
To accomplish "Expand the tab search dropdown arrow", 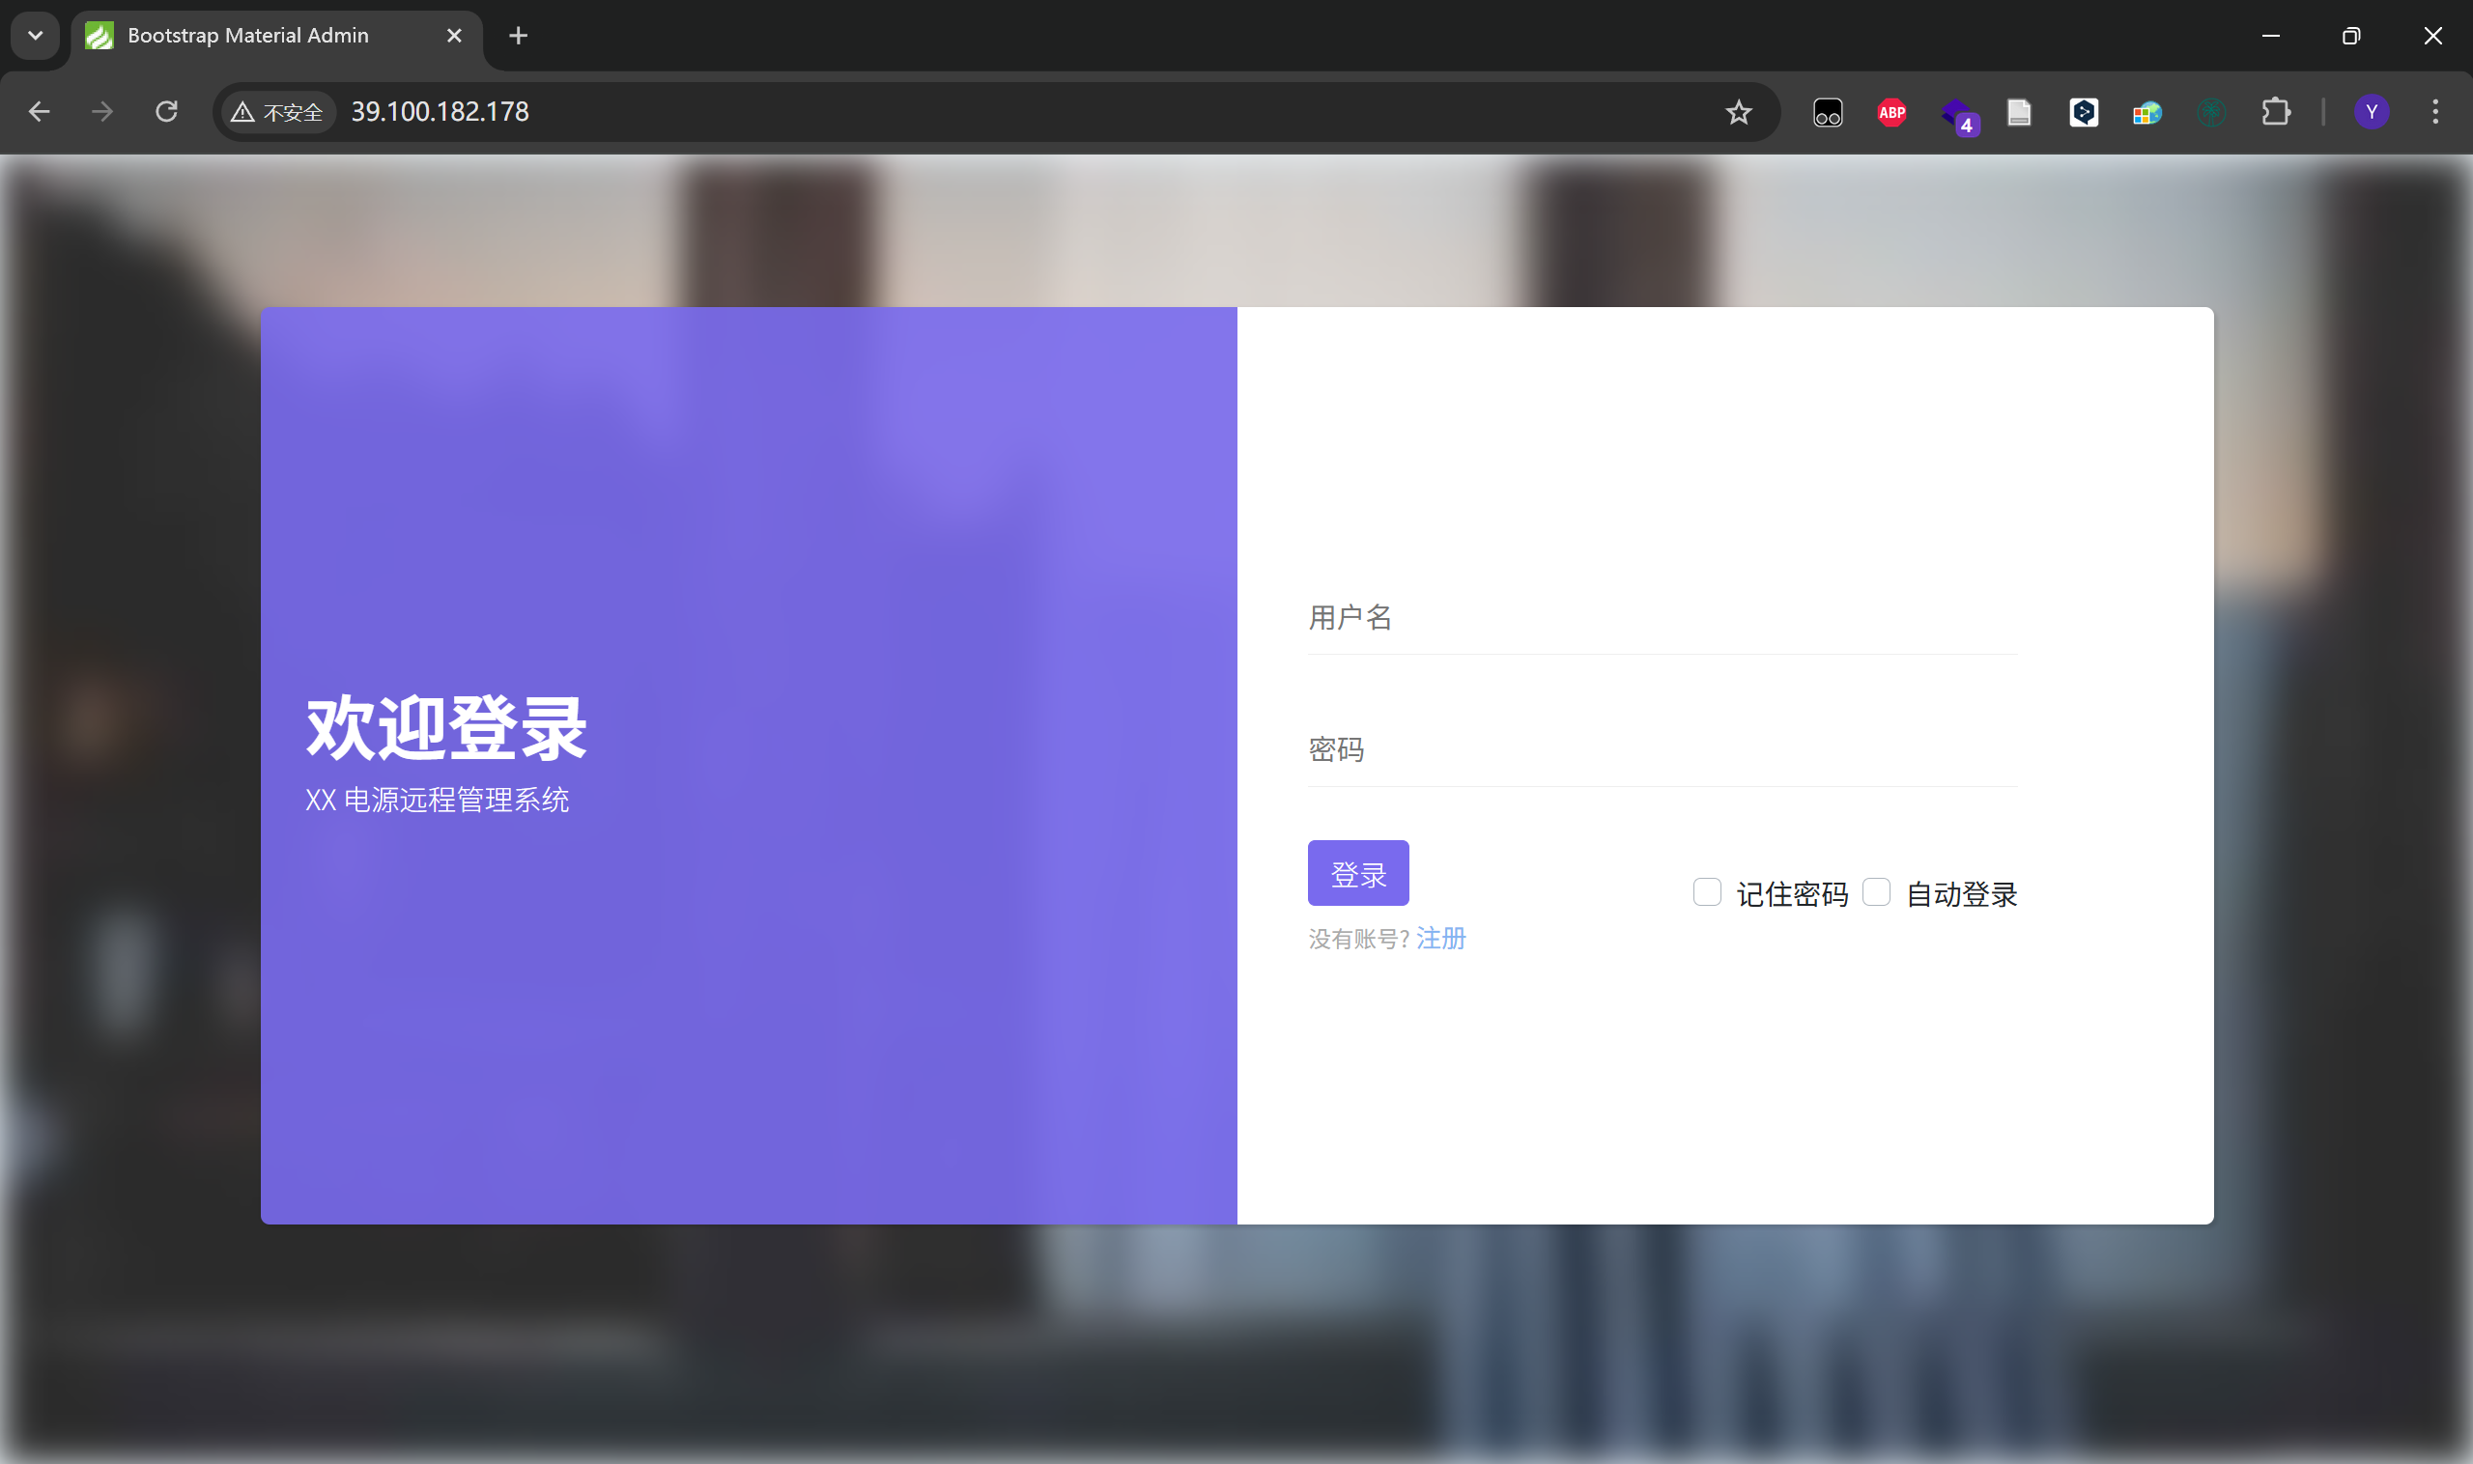I will 36,36.
